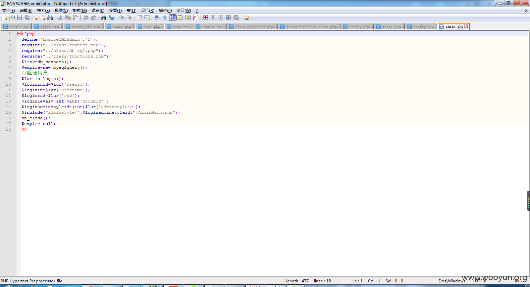
Task: Open the 编辑(E) menu
Action: tap(26, 11)
